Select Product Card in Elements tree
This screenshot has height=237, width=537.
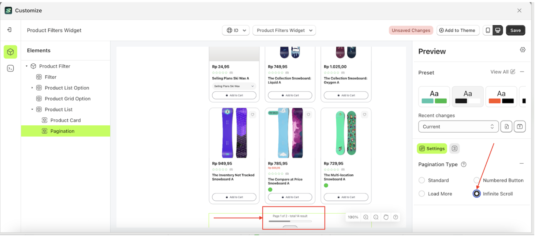pos(65,120)
